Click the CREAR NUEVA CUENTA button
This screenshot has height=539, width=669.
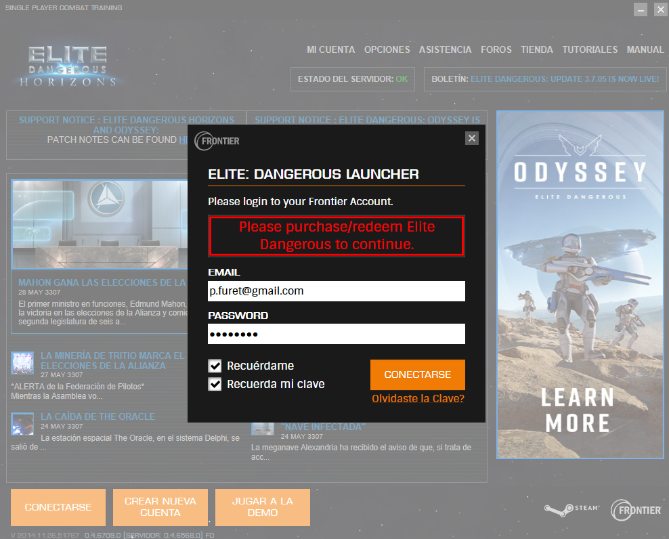pyautogui.click(x=160, y=507)
